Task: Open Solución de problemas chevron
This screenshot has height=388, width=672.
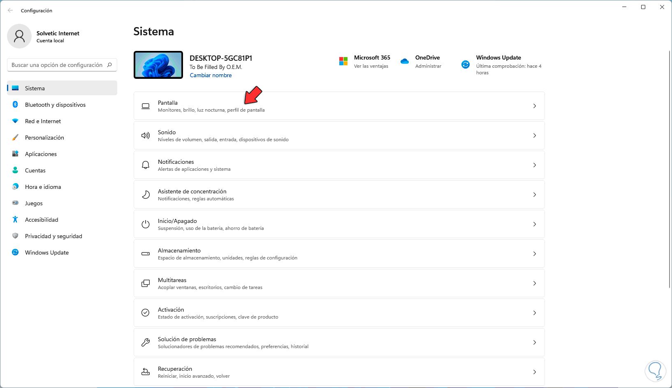Action: (x=535, y=342)
